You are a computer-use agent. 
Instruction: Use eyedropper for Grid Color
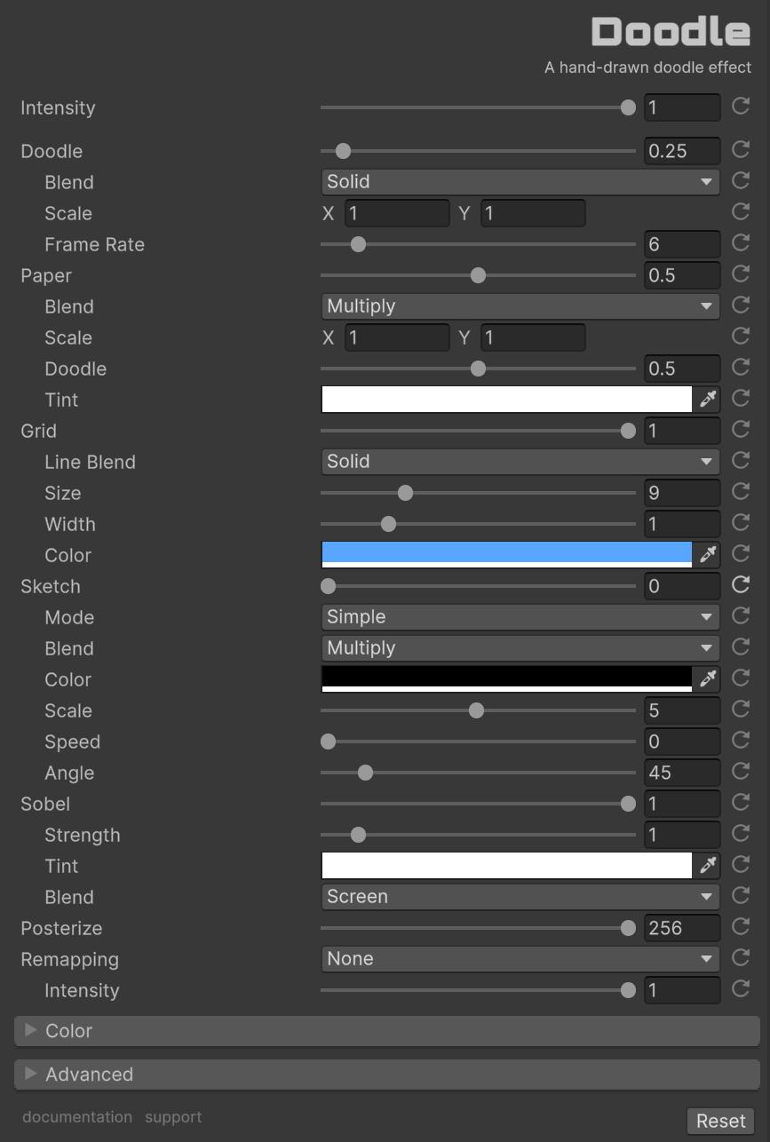(x=708, y=555)
